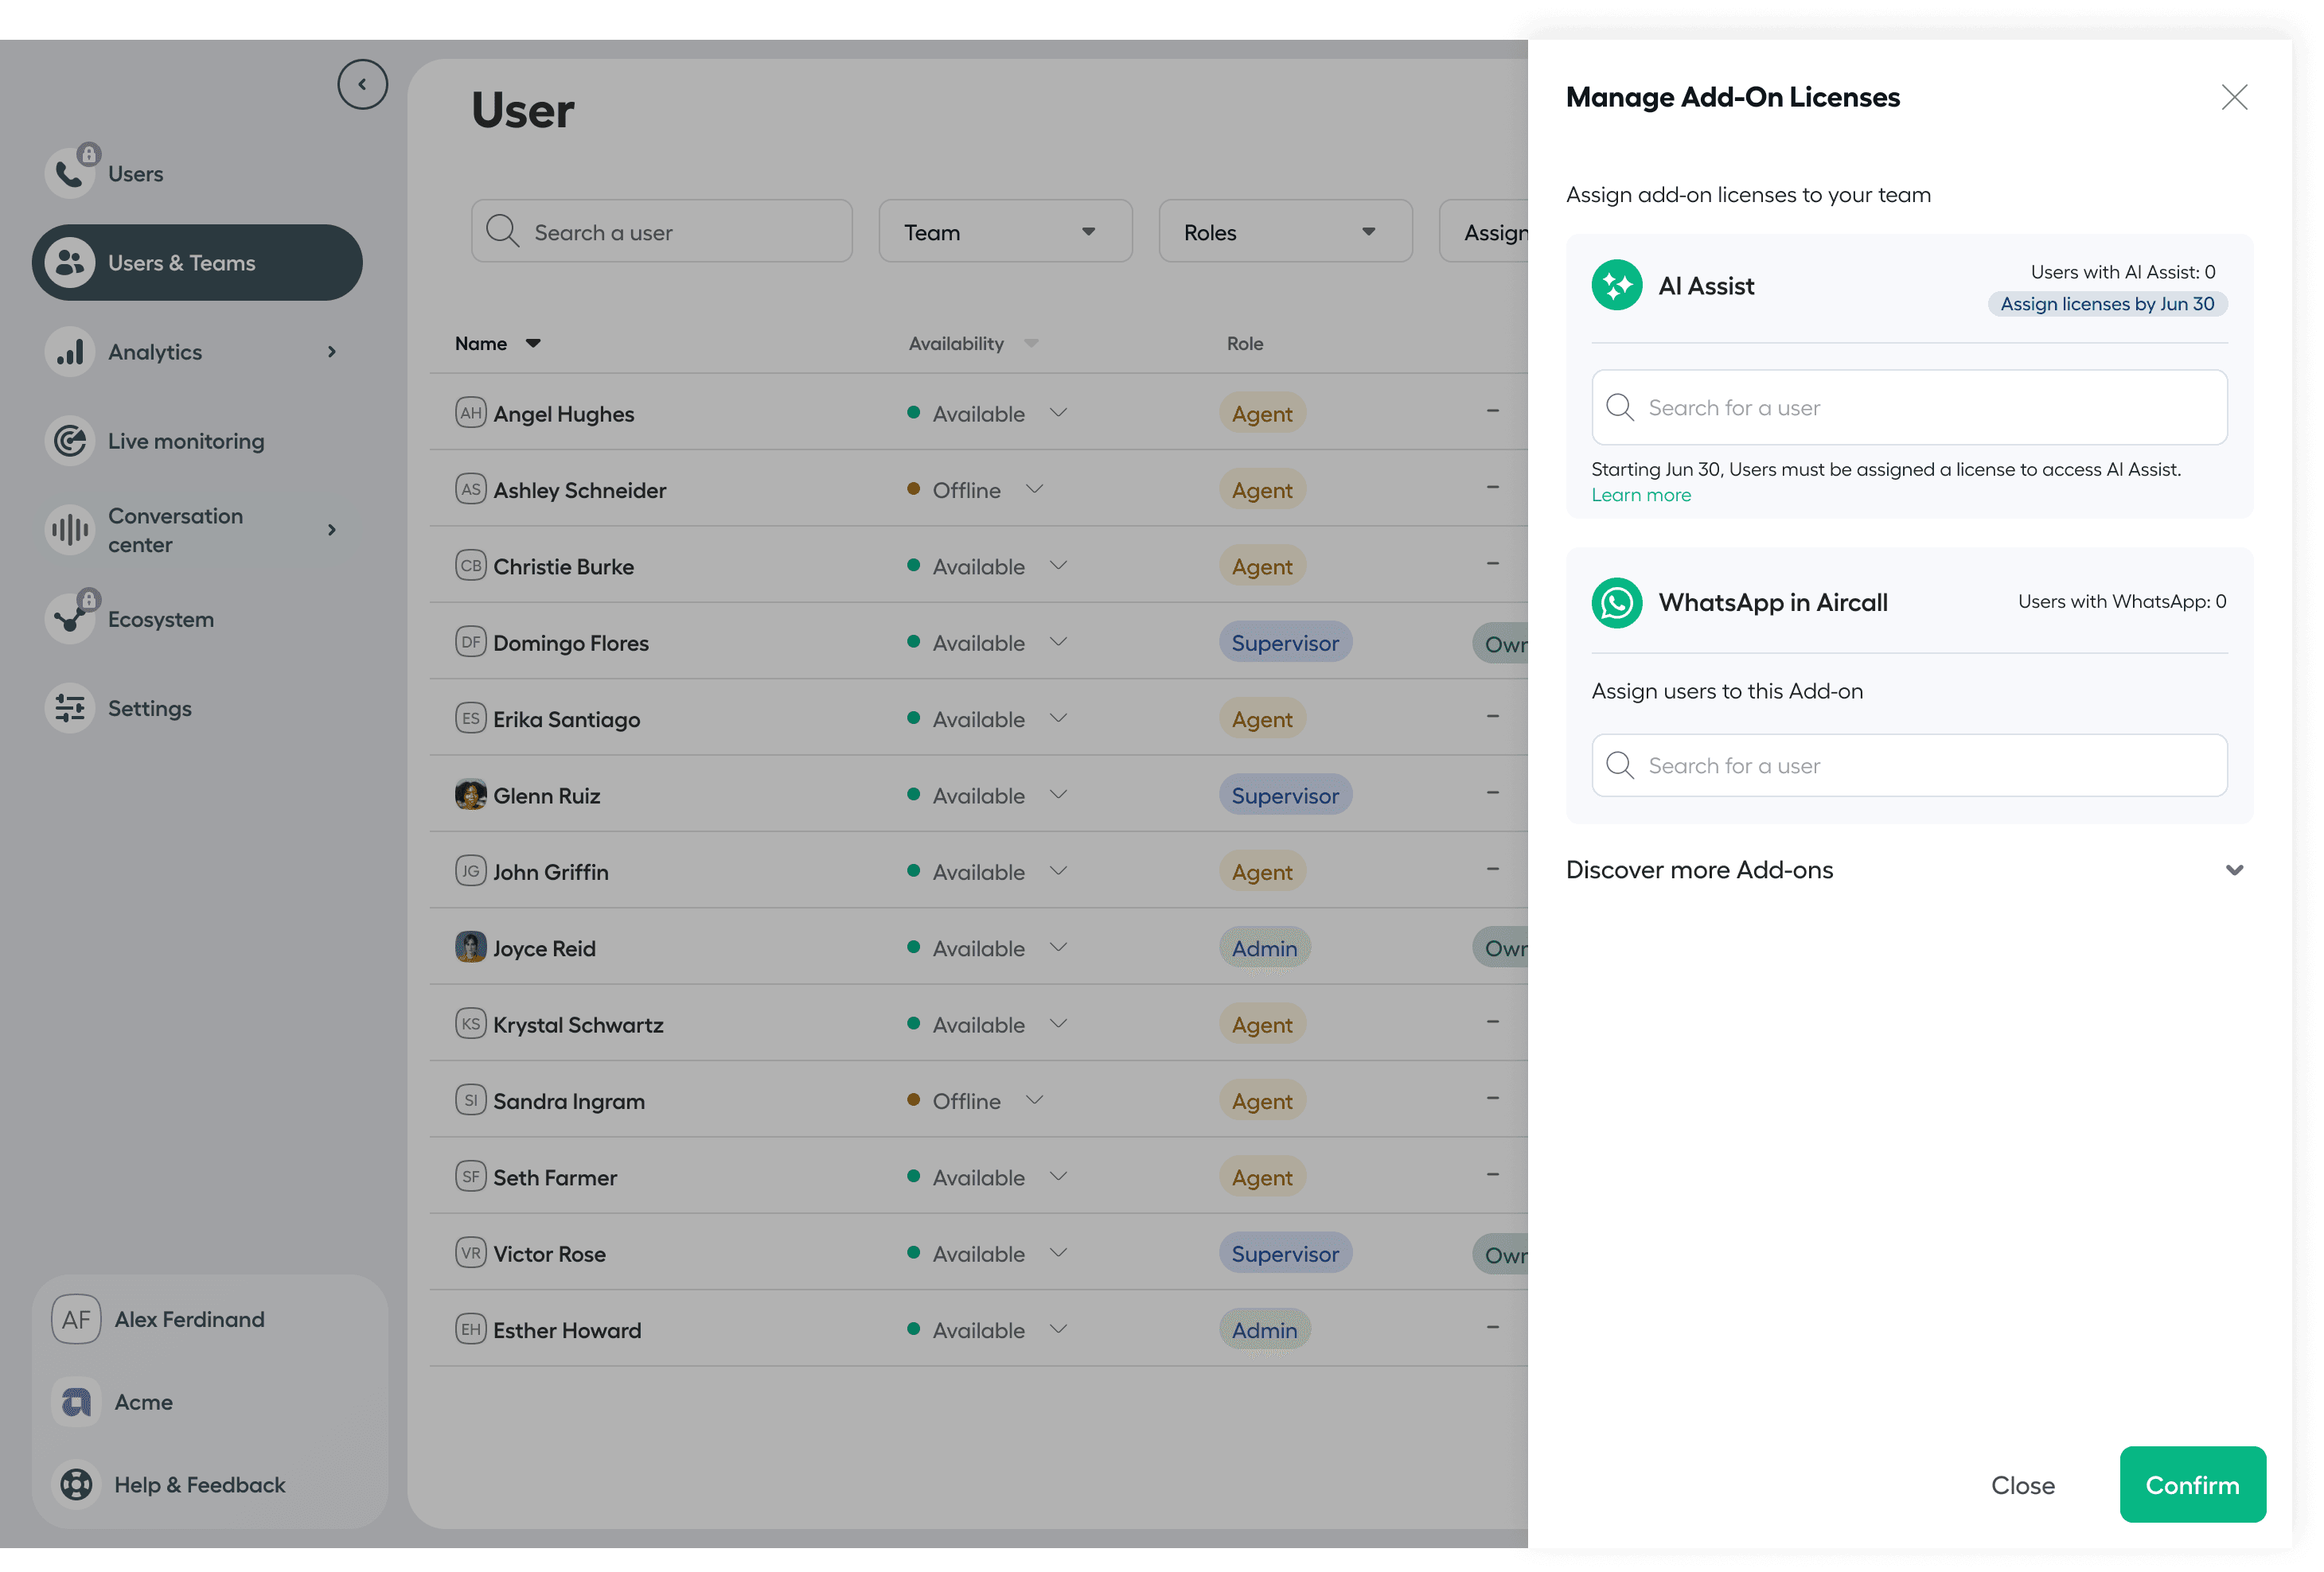Open the Team filter dropdown

(x=1004, y=232)
